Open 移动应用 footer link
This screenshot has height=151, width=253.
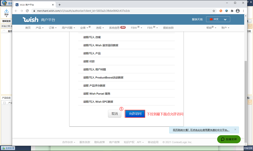(153, 142)
